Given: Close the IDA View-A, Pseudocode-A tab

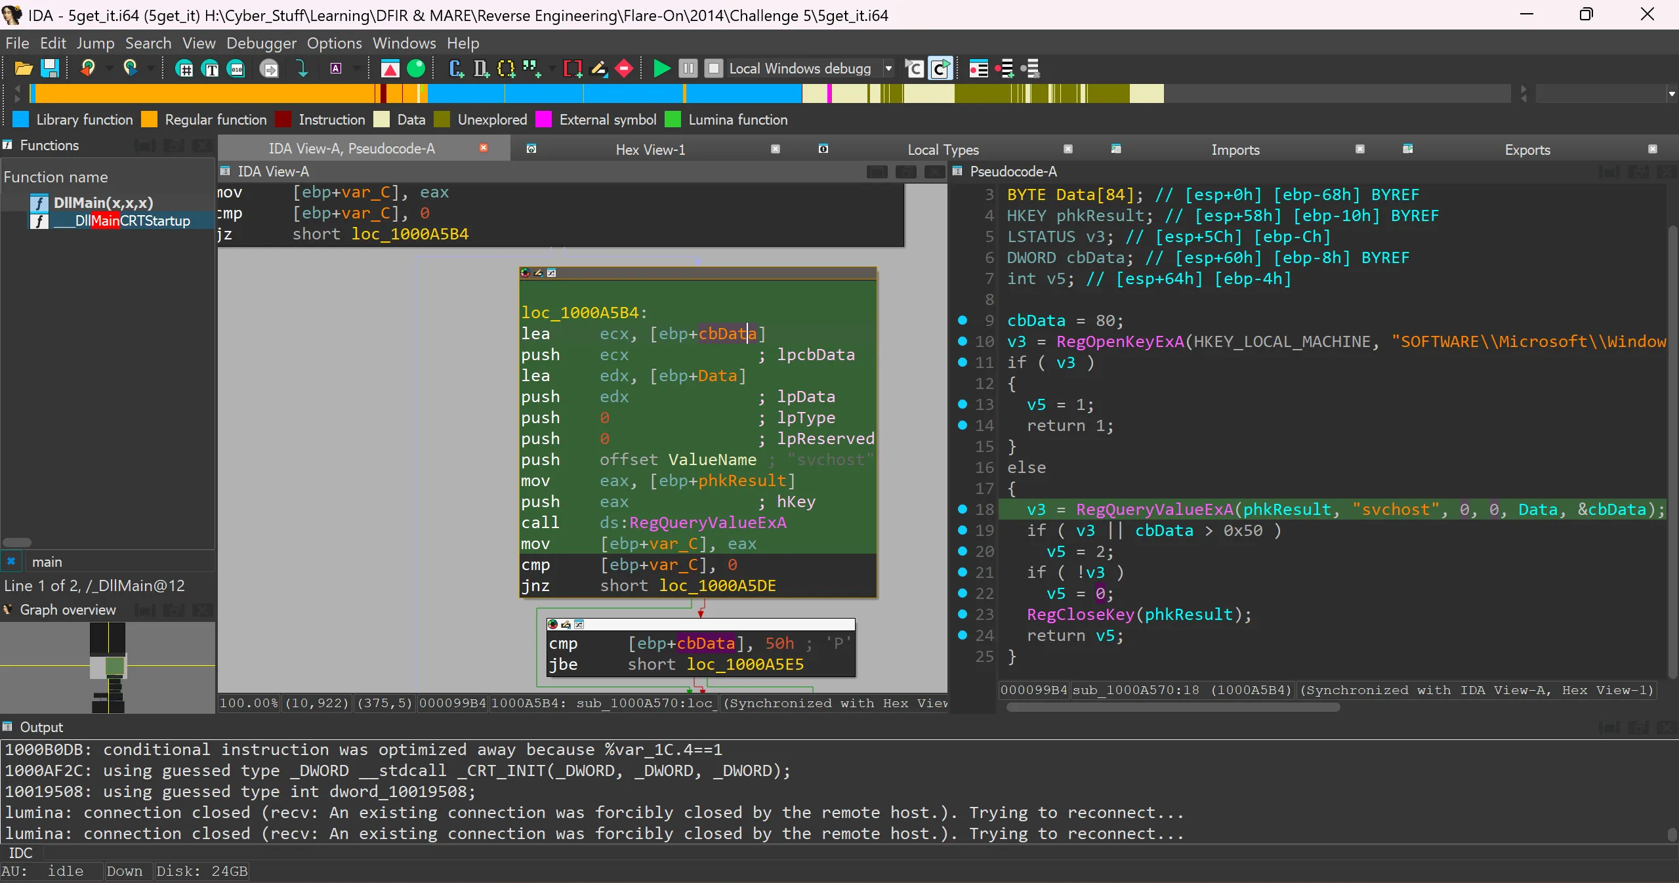Looking at the screenshot, I should [484, 148].
